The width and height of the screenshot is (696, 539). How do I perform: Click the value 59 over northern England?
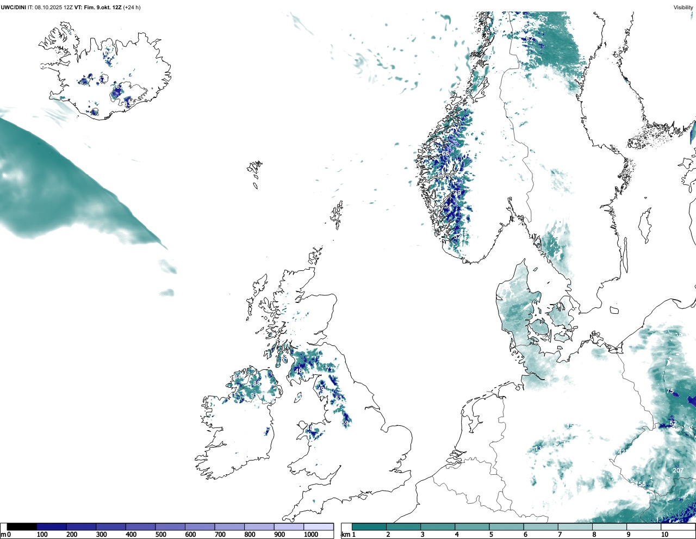point(345,423)
